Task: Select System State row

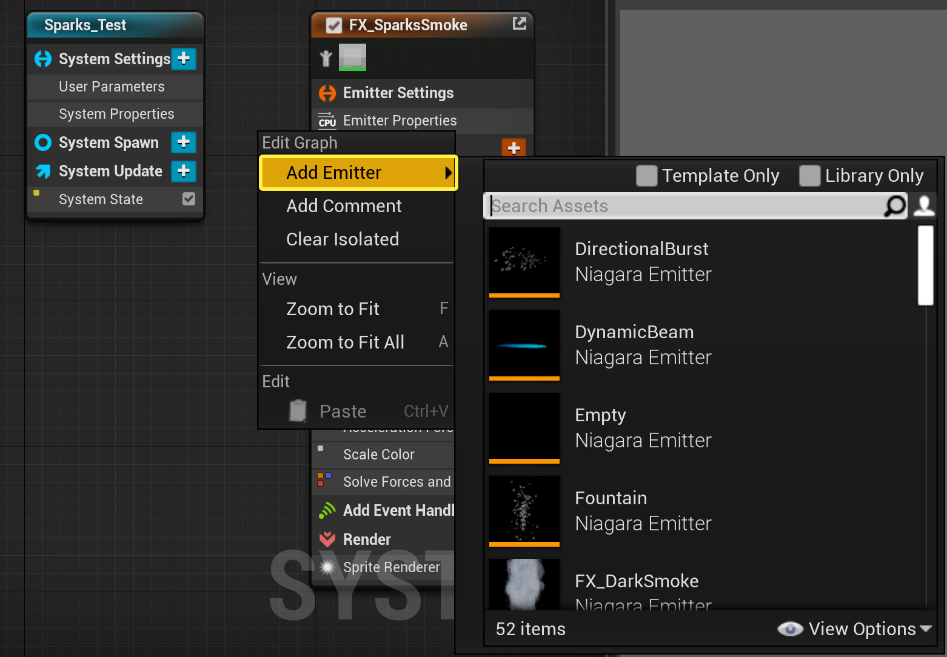Action: [x=115, y=199]
